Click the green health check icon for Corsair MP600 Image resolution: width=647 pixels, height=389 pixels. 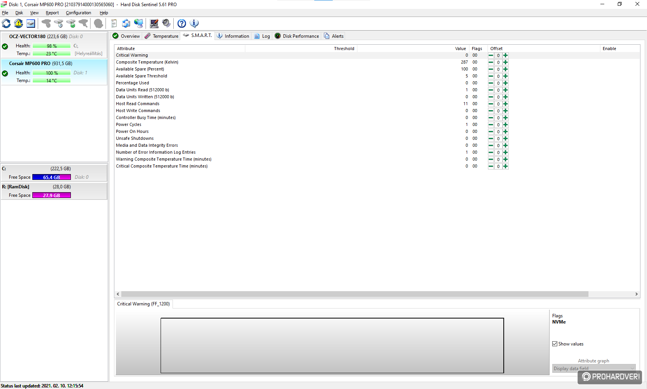point(5,74)
